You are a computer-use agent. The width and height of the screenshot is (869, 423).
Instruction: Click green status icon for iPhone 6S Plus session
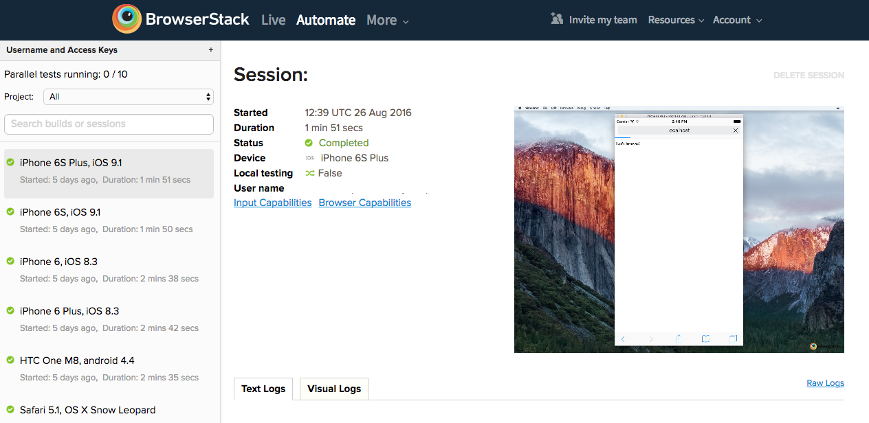click(x=10, y=162)
